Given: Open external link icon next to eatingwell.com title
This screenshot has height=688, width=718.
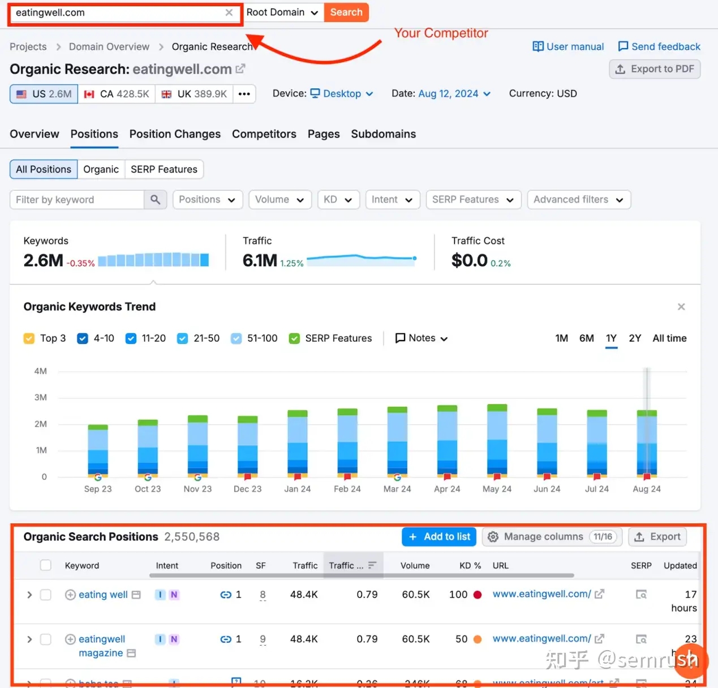Looking at the screenshot, I should pyautogui.click(x=240, y=69).
